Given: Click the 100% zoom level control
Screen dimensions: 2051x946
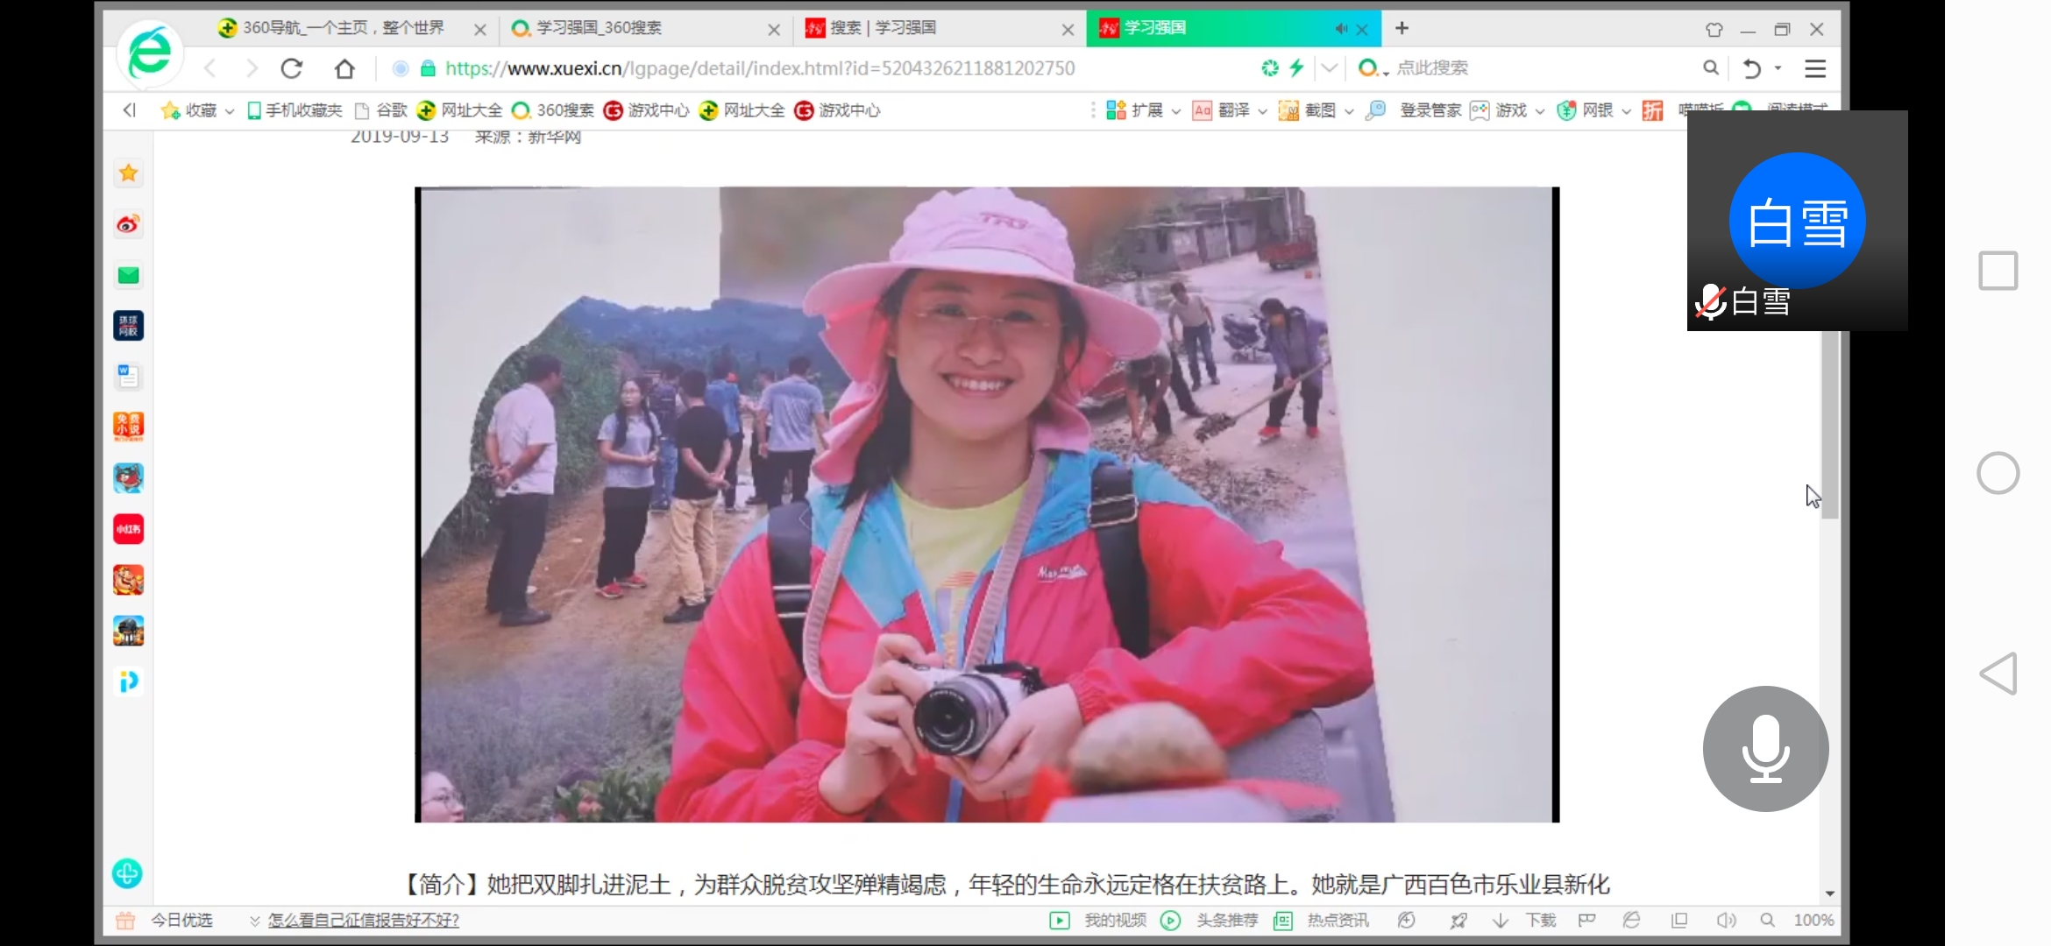Looking at the screenshot, I should 1813,920.
